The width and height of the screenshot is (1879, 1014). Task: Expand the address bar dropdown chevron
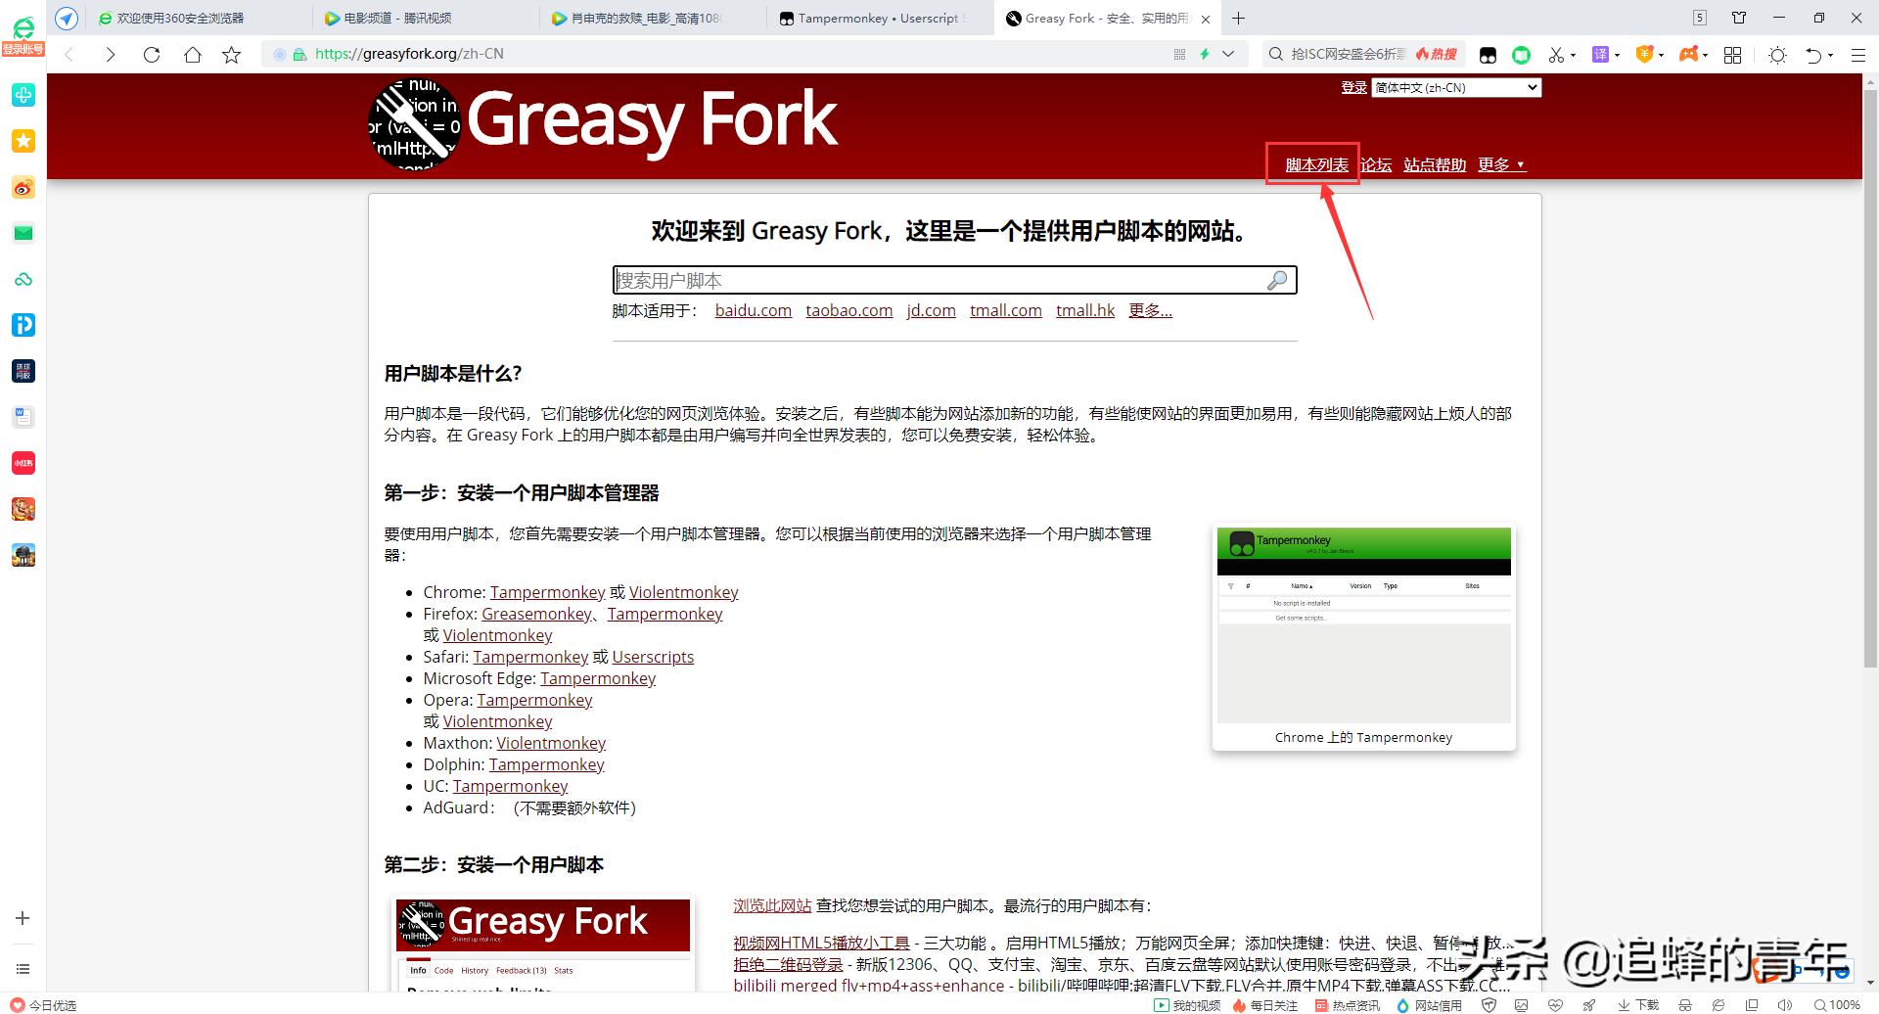click(x=1228, y=54)
